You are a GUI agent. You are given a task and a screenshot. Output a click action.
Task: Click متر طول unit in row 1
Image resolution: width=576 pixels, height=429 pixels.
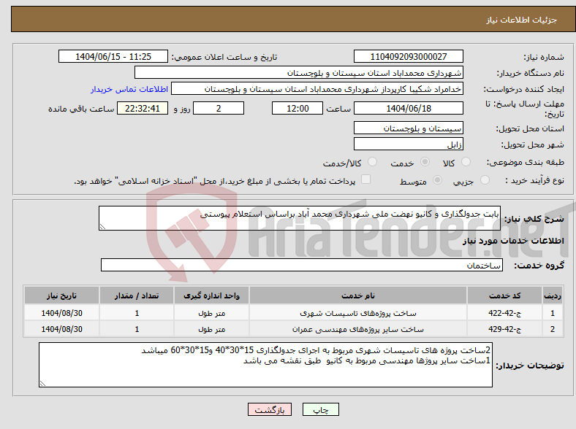point(211,313)
